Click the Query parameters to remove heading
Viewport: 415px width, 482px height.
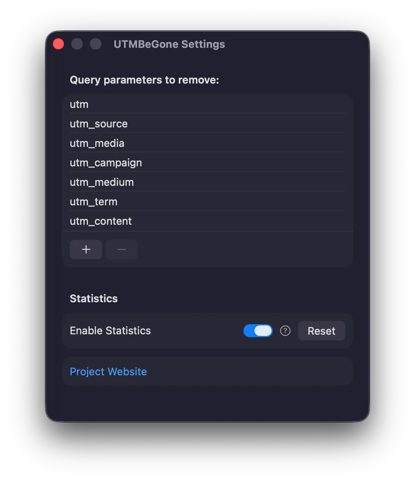145,80
